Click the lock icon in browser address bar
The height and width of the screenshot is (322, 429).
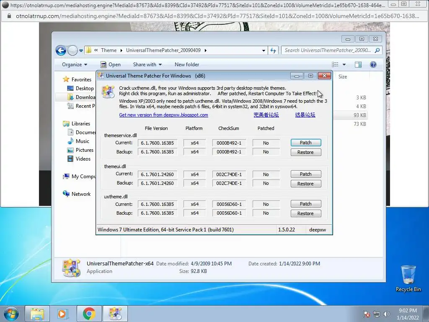tap(9, 16)
